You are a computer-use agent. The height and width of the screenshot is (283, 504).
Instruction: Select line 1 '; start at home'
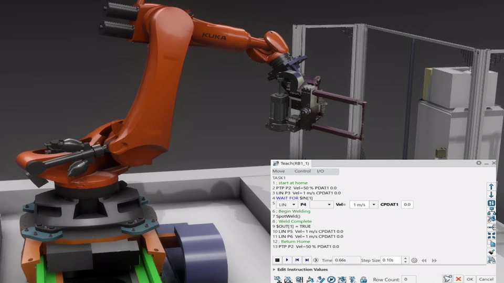click(290, 183)
